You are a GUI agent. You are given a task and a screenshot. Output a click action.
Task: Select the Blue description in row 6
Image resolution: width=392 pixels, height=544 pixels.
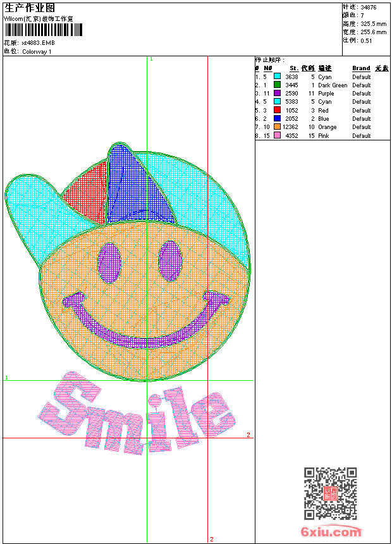[323, 119]
